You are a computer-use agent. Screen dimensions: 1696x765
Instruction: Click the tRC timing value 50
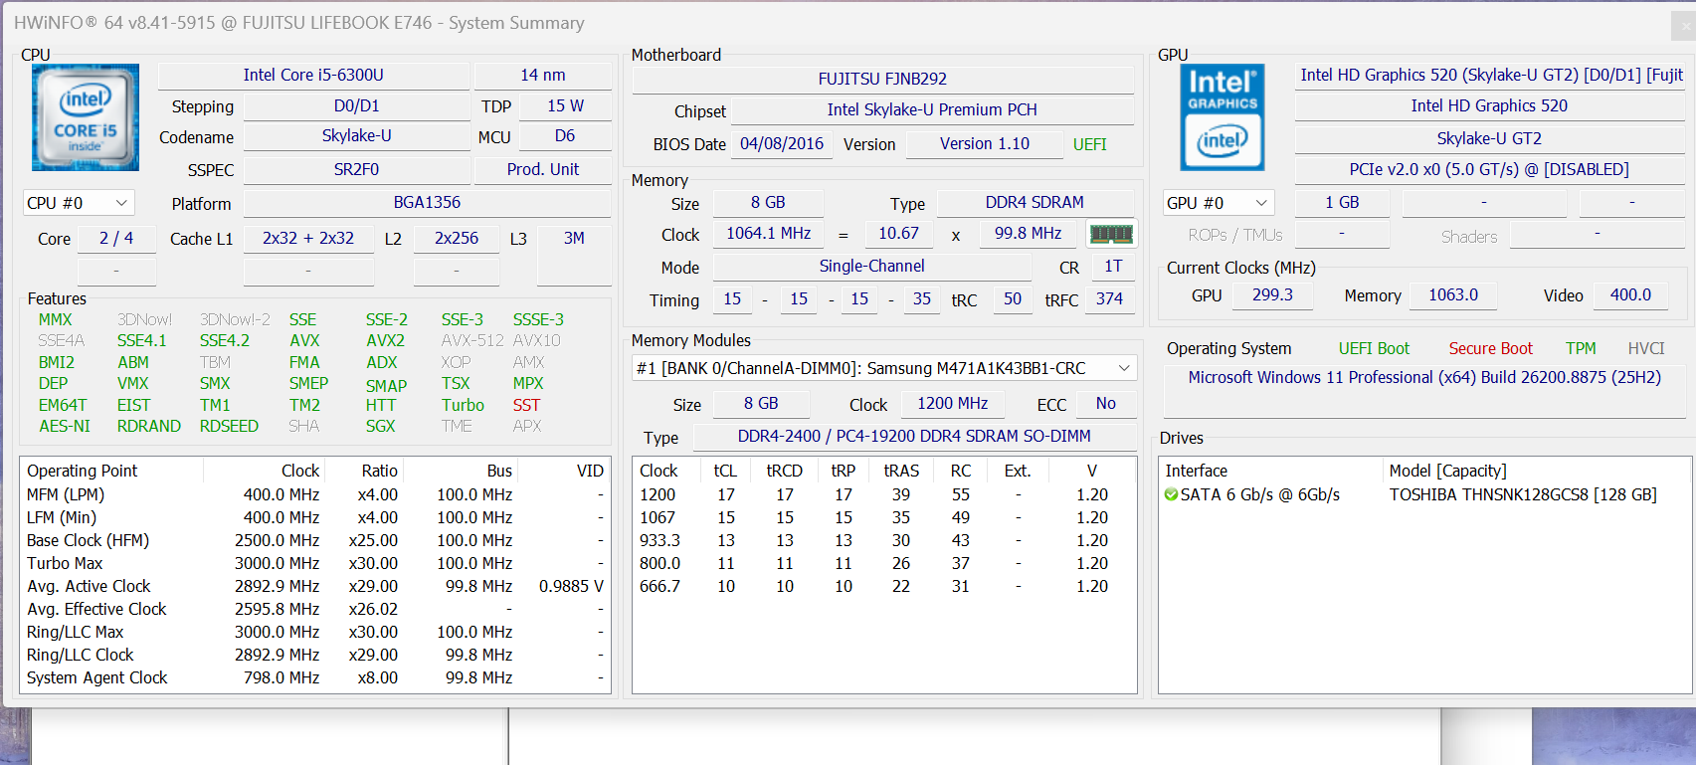click(1013, 299)
